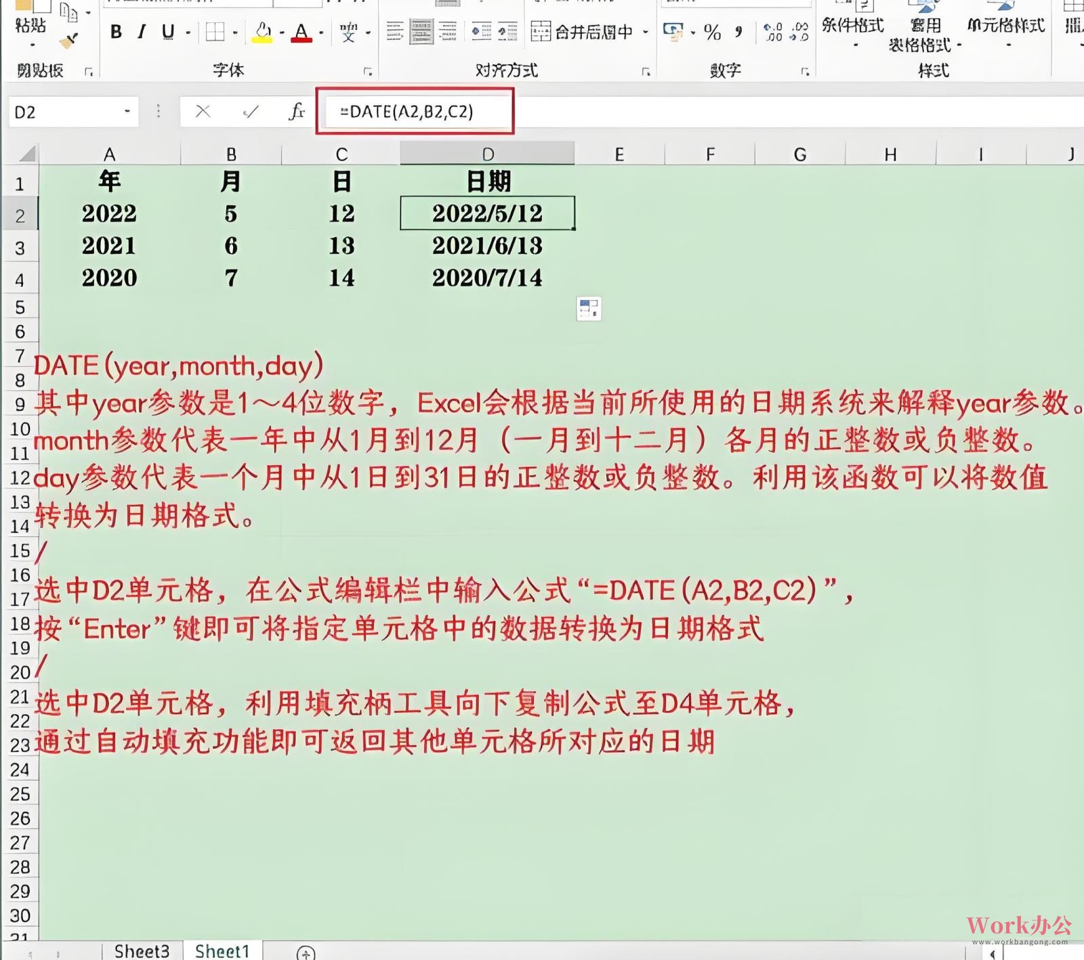Screen dimensions: 1084x960
Task: Select cell D2 with 2022/5/12
Action: (487, 214)
